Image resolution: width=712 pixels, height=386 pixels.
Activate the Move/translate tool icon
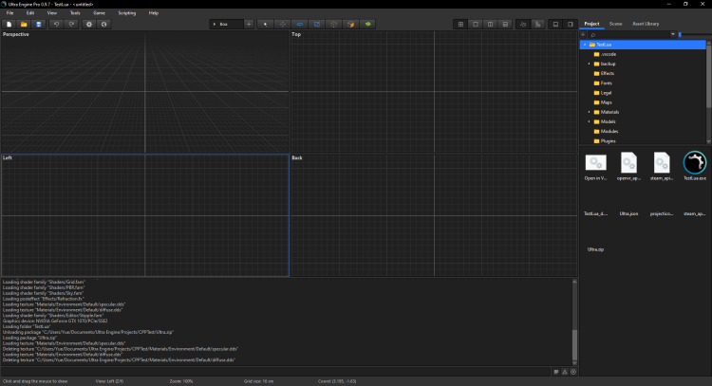click(283, 24)
